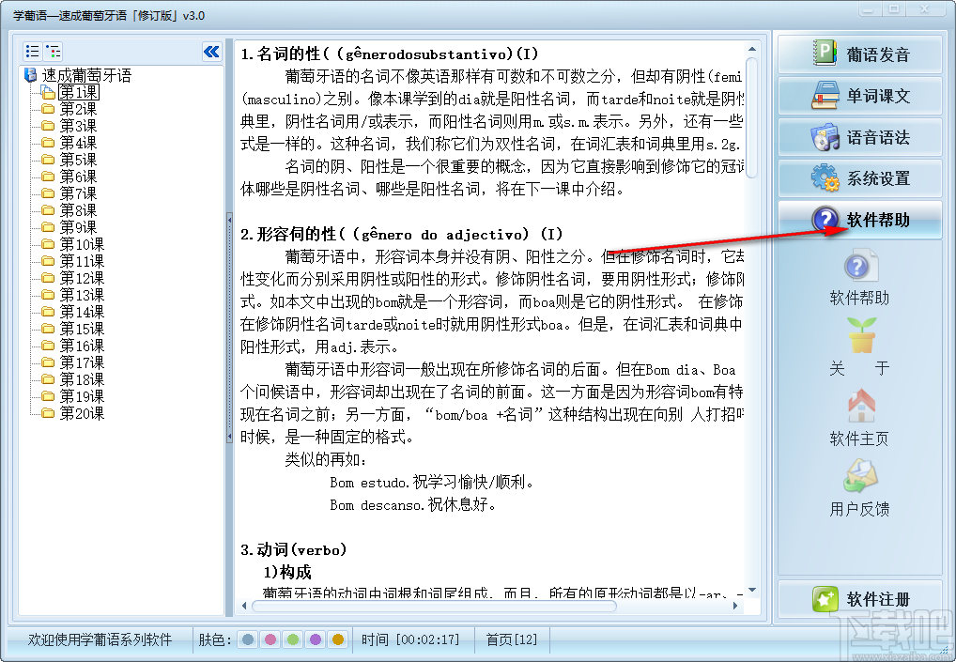Image resolution: width=956 pixels, height=662 pixels.
Task: Open the 葡语发音 pronunciation feature
Action: click(857, 54)
